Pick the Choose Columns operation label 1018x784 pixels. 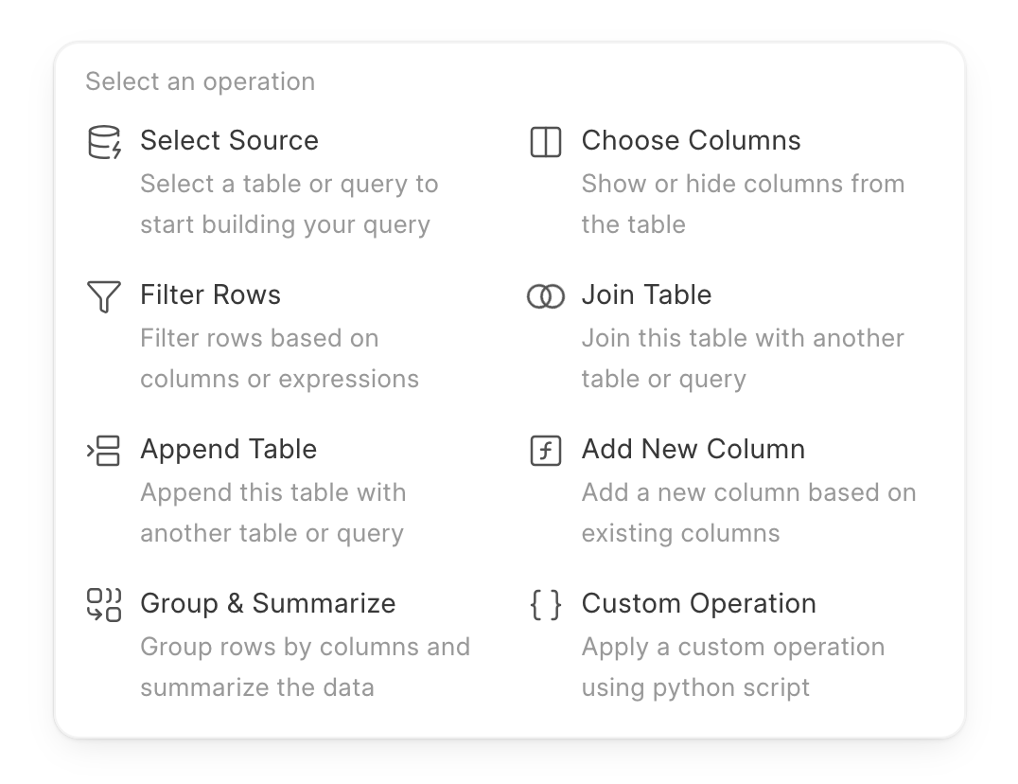point(691,140)
